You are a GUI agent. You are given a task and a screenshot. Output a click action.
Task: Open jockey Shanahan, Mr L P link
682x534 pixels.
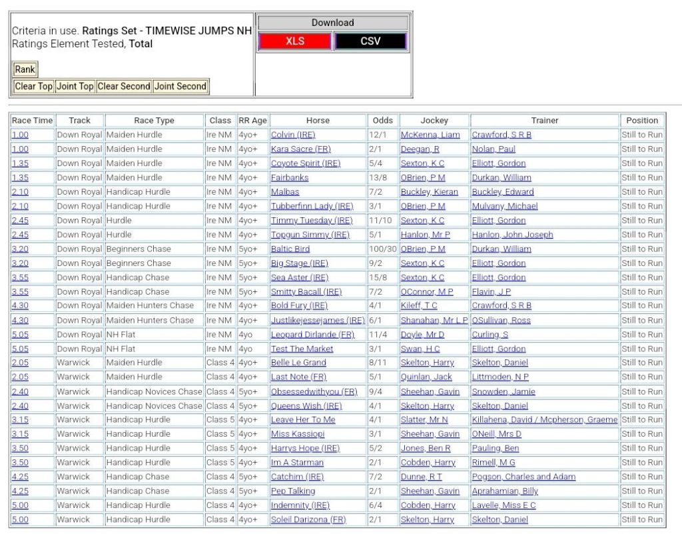coord(434,320)
